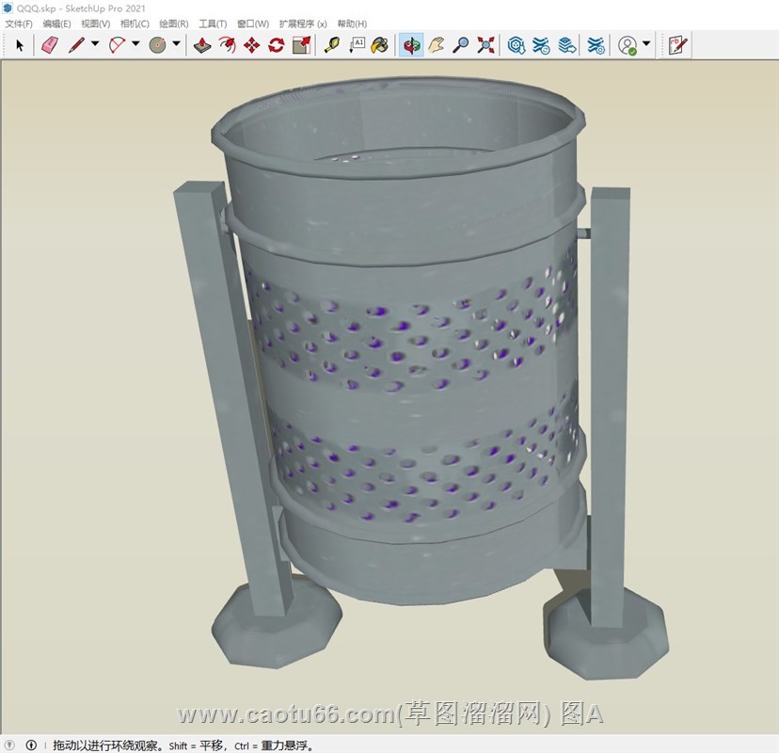Expand the circle shape tool dropdown
The height and width of the screenshot is (753, 779).
(x=176, y=44)
